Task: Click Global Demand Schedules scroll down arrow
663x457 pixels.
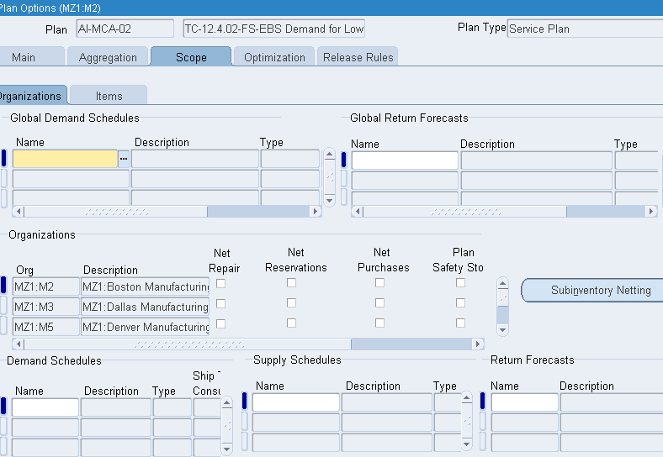Action: tap(329, 200)
